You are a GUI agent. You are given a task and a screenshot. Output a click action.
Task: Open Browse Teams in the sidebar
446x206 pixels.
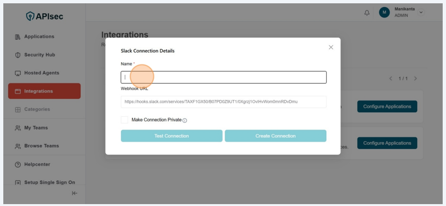[x=42, y=146]
